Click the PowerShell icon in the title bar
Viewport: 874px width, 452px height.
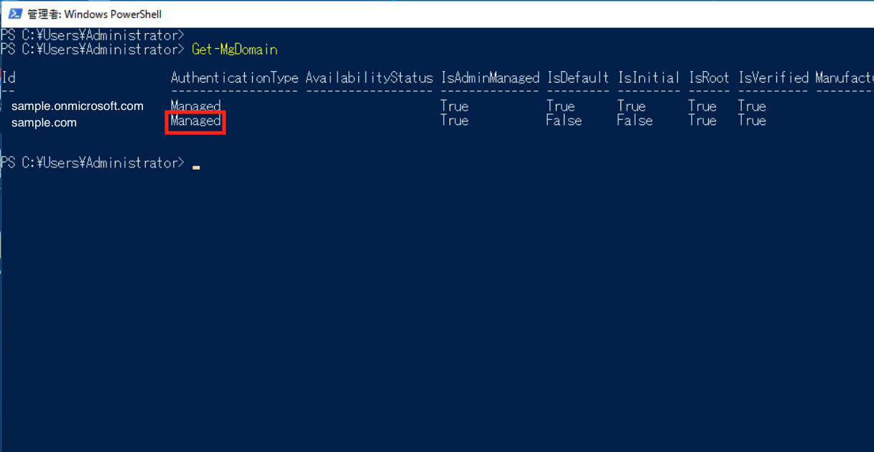14,14
